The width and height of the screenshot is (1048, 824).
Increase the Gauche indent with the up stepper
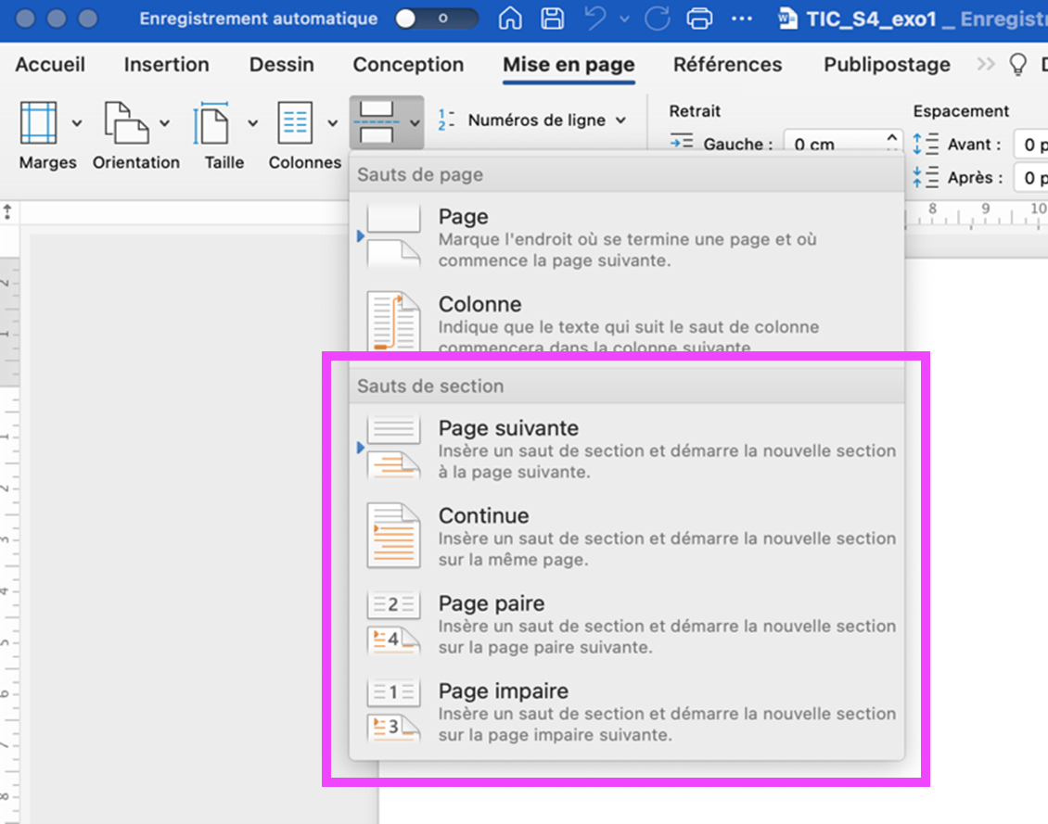click(891, 137)
